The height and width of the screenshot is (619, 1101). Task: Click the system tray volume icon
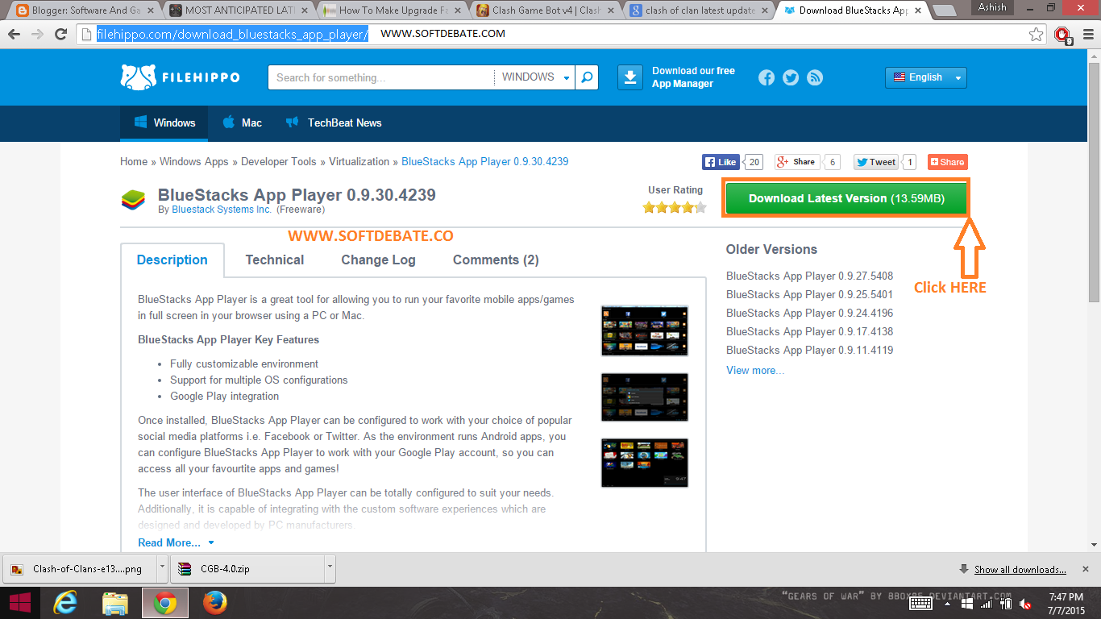[1025, 604]
